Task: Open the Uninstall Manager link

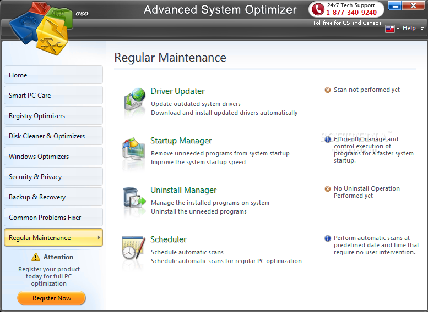Action: (183, 190)
